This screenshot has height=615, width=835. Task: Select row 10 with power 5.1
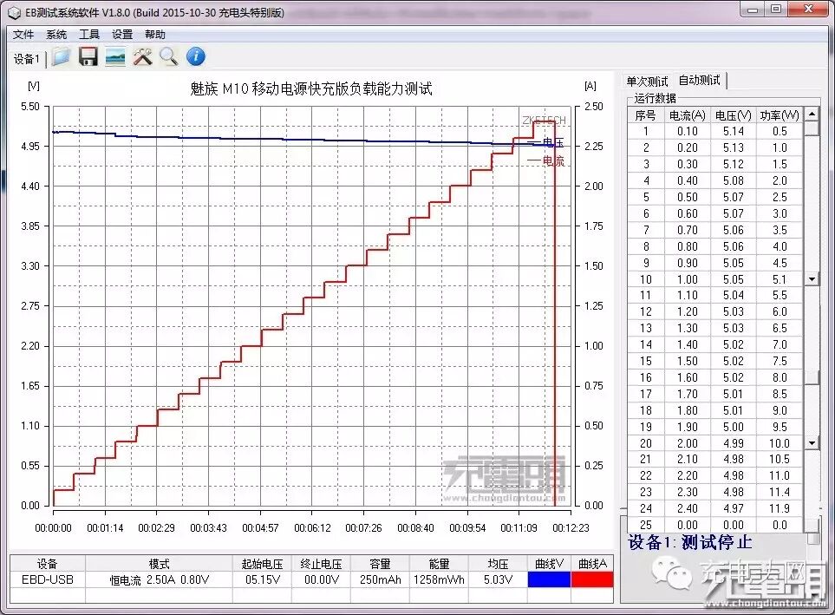coord(715,279)
